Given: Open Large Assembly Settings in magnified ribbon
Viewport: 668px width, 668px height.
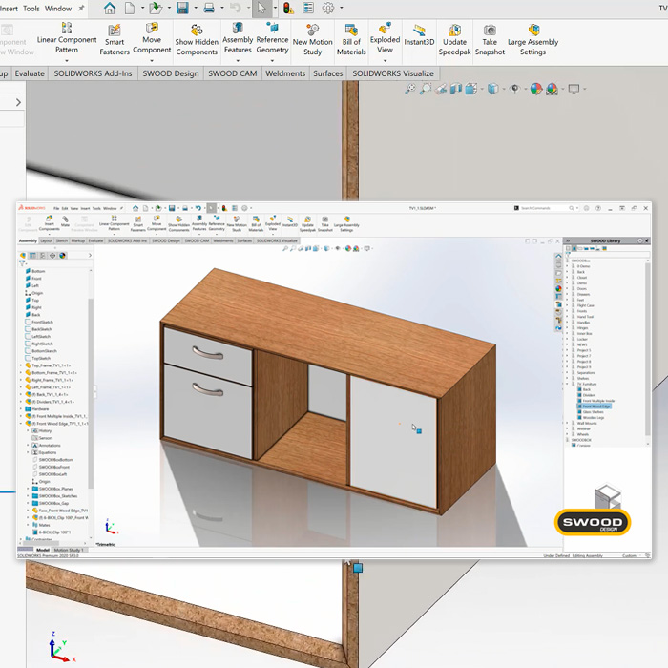Looking at the screenshot, I should click(x=532, y=40).
